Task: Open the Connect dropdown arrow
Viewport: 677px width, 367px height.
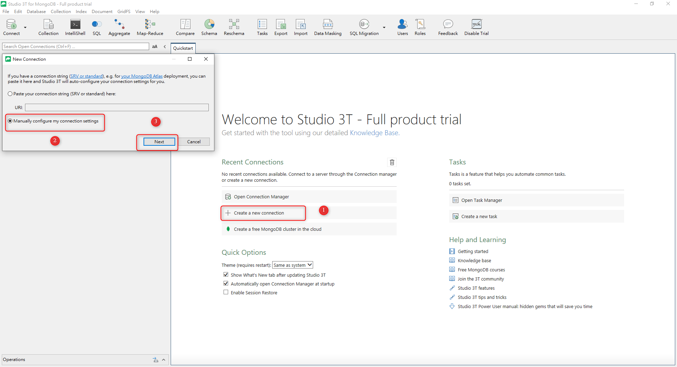Action: tap(25, 28)
